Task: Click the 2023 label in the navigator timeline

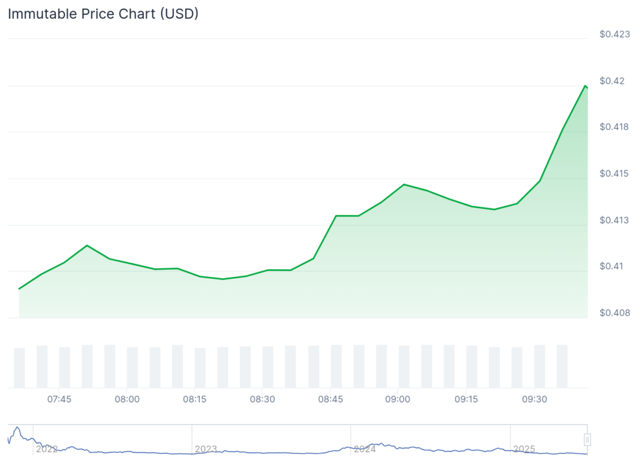Action: 206,449
